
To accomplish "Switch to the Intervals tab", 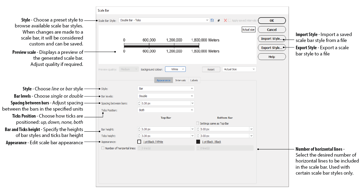I will (180, 80).
